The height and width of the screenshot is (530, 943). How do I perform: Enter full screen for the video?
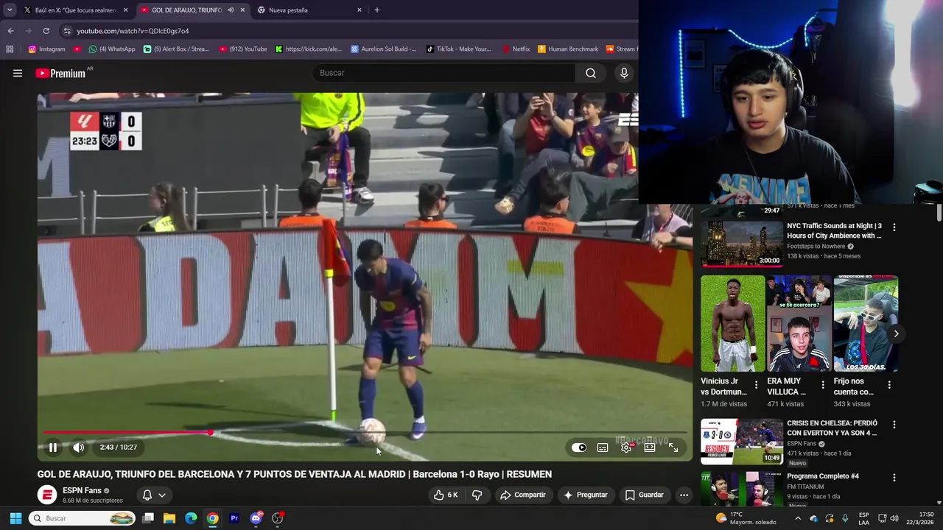(x=673, y=448)
